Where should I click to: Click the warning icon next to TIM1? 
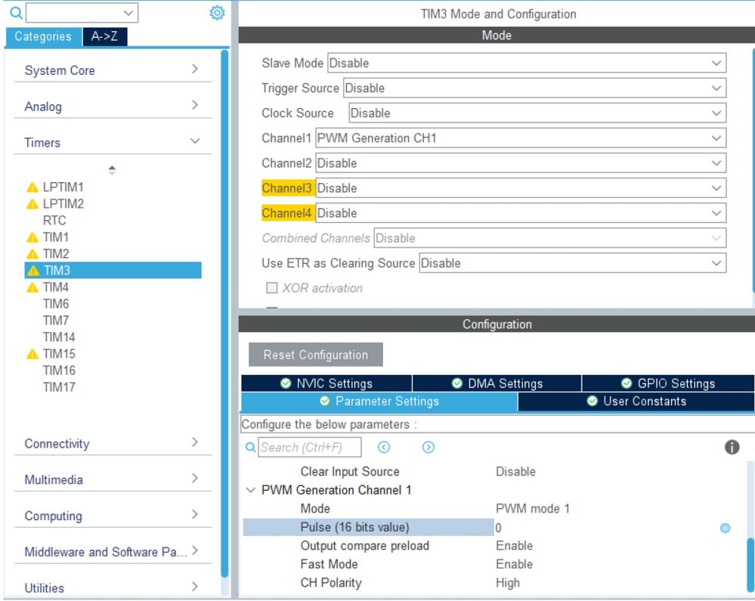point(32,237)
